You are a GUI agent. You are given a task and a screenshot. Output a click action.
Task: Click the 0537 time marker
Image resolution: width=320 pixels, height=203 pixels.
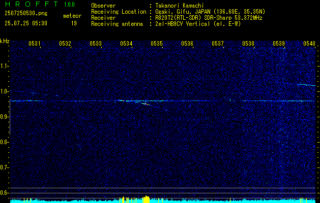pyautogui.click(x=218, y=43)
